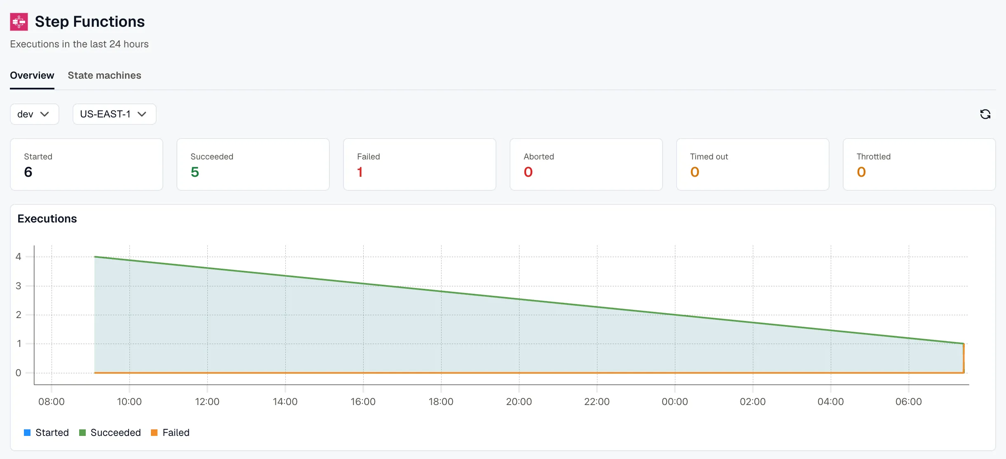Click the Executions chart heading
Image resolution: width=1006 pixels, height=459 pixels.
pos(47,219)
